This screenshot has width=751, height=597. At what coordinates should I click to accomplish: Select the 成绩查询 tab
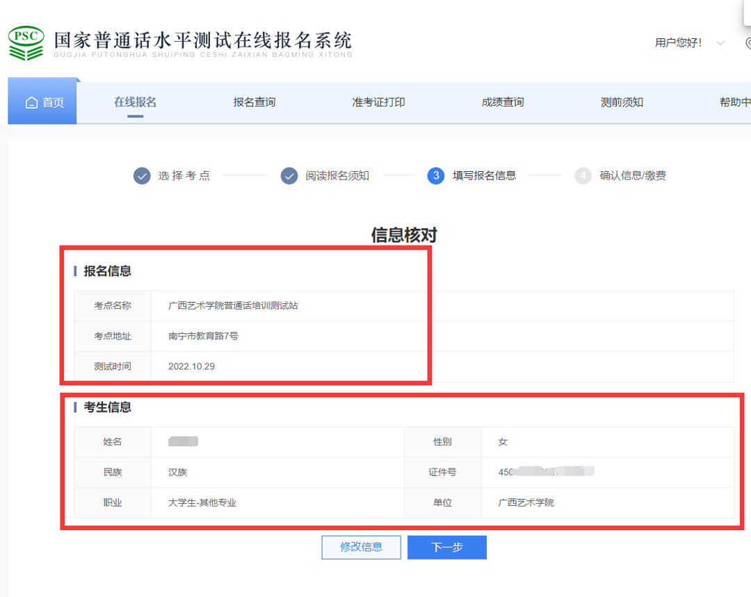pyautogui.click(x=502, y=102)
